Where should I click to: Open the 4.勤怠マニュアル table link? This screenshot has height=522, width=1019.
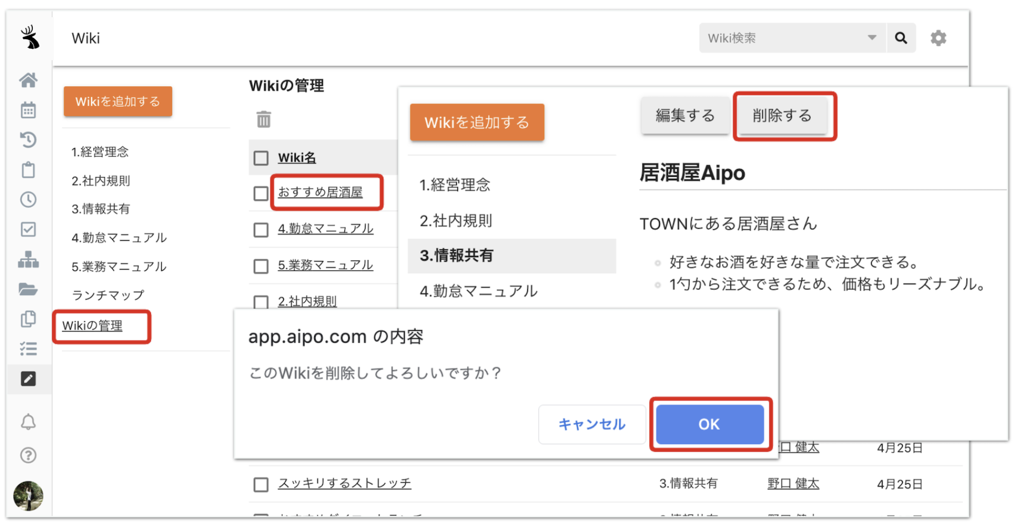click(x=325, y=229)
